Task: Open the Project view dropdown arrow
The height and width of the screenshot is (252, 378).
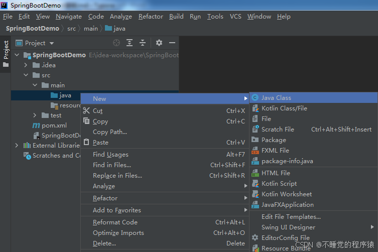Action: [52, 43]
